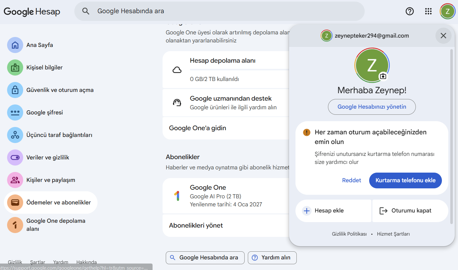This screenshot has width=458, height=270.
Task: Click the zeynepteker294@gmail.com email text
Action: [x=372, y=36]
